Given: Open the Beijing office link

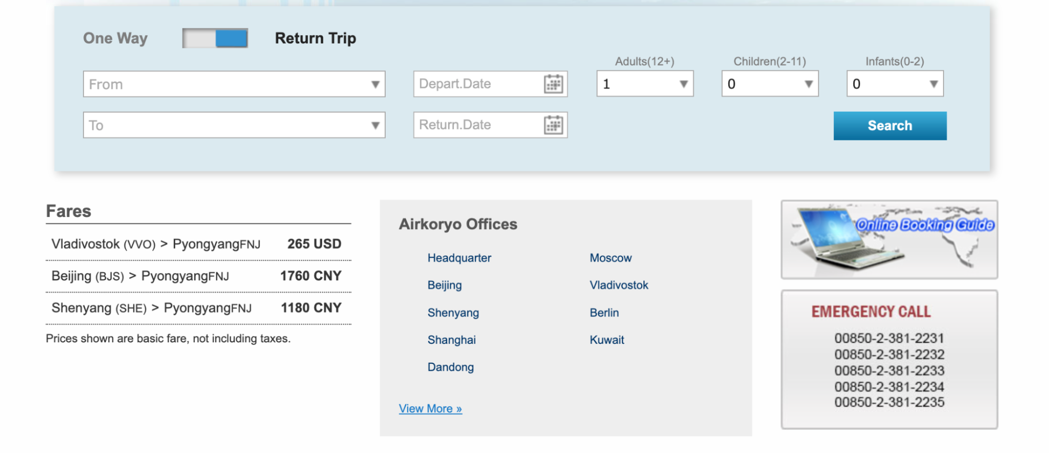Looking at the screenshot, I should [444, 285].
